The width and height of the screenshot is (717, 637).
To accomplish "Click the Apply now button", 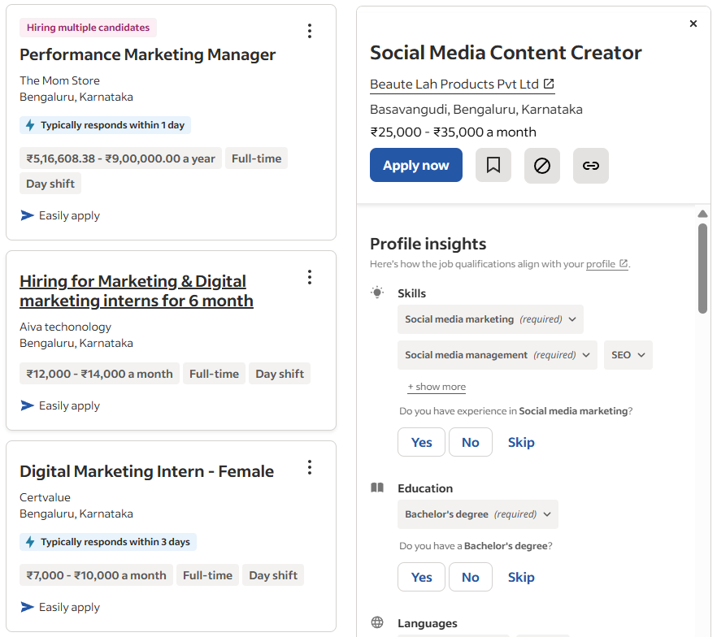I will (x=416, y=165).
